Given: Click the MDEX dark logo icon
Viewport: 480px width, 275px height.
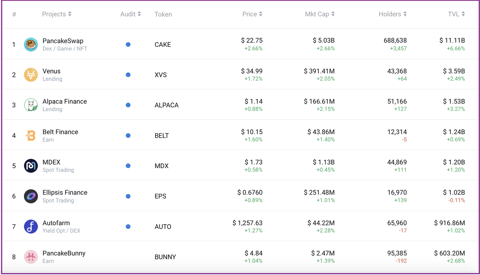Looking at the screenshot, I should [31, 166].
